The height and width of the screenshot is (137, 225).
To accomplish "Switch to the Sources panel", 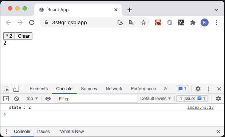I will 89,89.
